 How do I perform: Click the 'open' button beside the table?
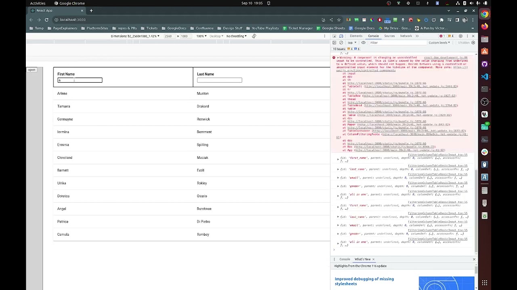(x=32, y=70)
